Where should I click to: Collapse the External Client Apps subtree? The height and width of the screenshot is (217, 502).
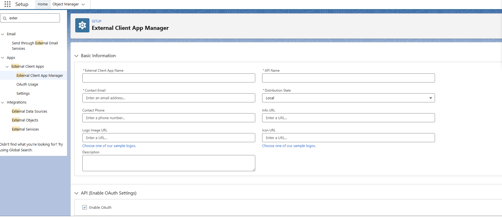(7, 67)
